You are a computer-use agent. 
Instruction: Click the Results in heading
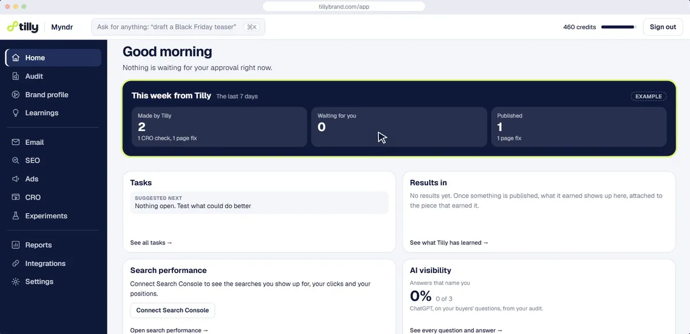pyautogui.click(x=428, y=183)
